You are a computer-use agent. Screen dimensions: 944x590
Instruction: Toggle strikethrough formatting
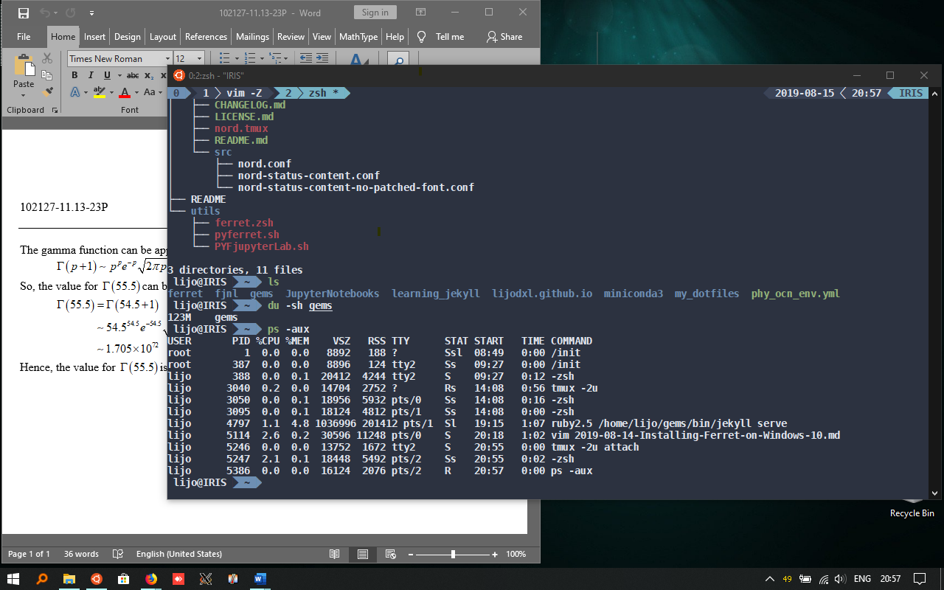(133, 75)
